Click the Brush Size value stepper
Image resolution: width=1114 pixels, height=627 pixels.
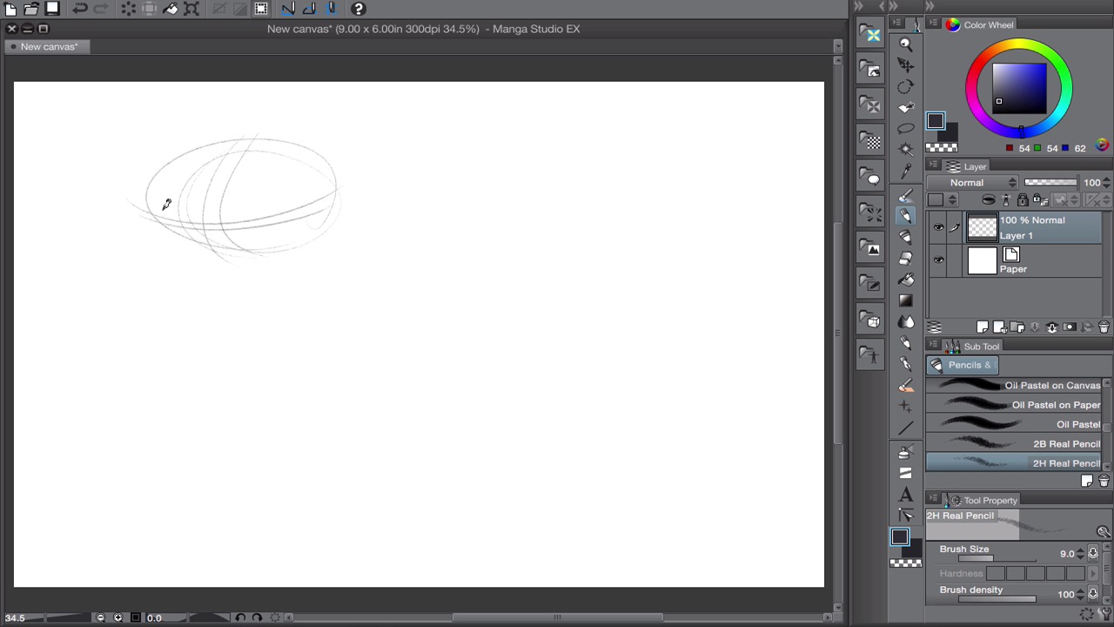1080,554
